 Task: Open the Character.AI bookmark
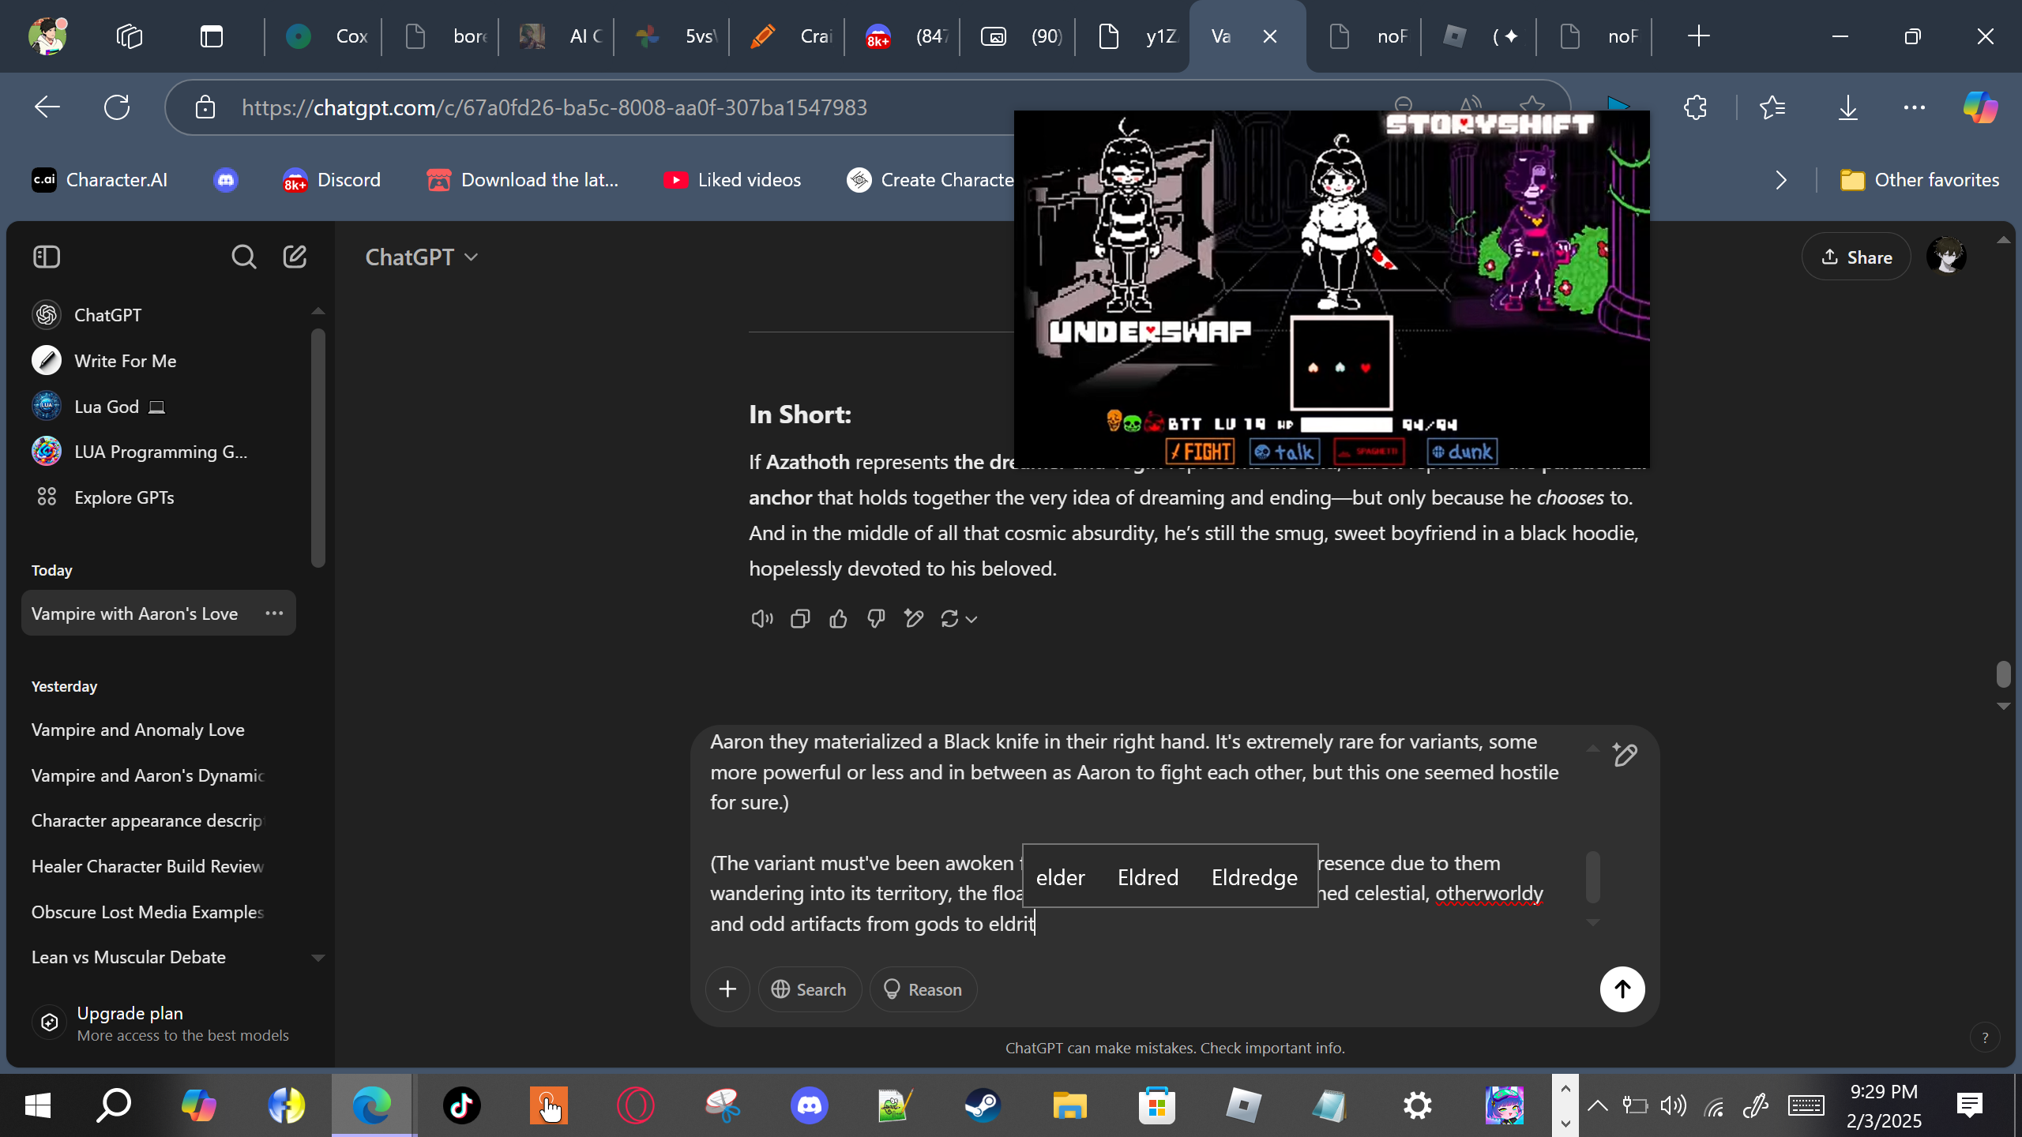[x=100, y=180]
